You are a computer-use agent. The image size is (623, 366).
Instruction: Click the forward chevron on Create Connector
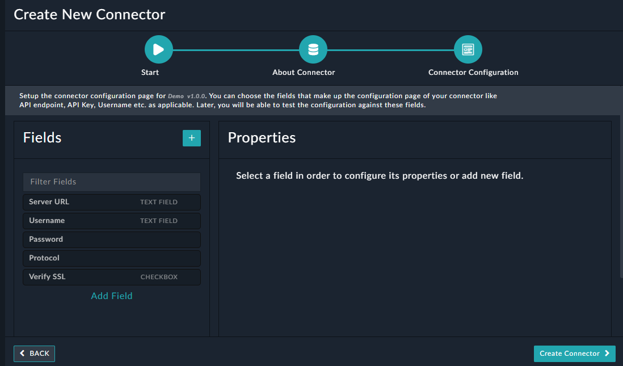tap(608, 354)
